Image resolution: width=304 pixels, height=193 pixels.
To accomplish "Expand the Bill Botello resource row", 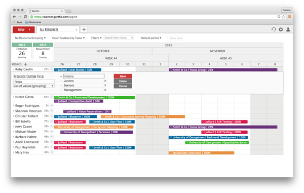I will 13,121.
